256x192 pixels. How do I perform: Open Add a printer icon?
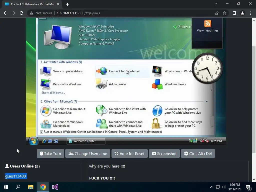[x=101, y=84]
